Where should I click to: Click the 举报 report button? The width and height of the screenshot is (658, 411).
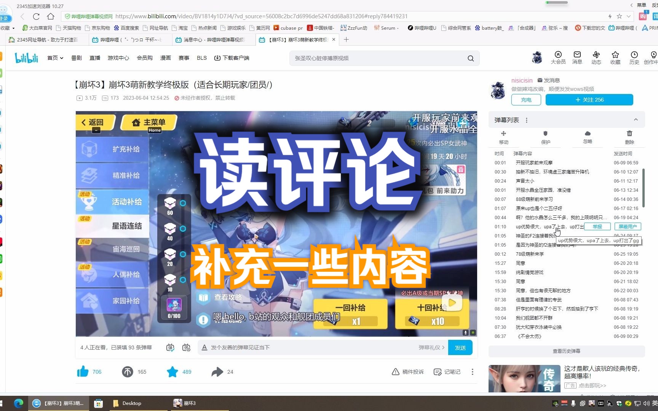597,226
